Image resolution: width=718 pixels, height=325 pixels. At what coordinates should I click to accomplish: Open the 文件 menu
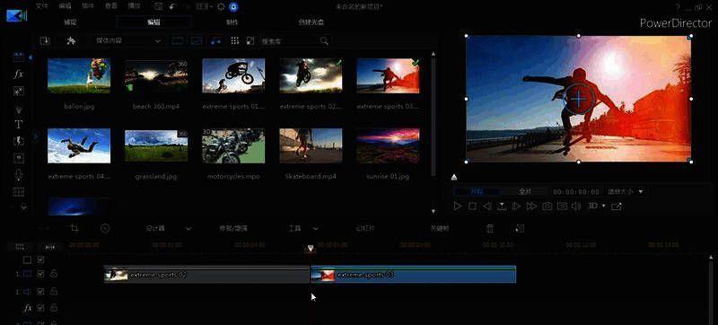(x=41, y=6)
